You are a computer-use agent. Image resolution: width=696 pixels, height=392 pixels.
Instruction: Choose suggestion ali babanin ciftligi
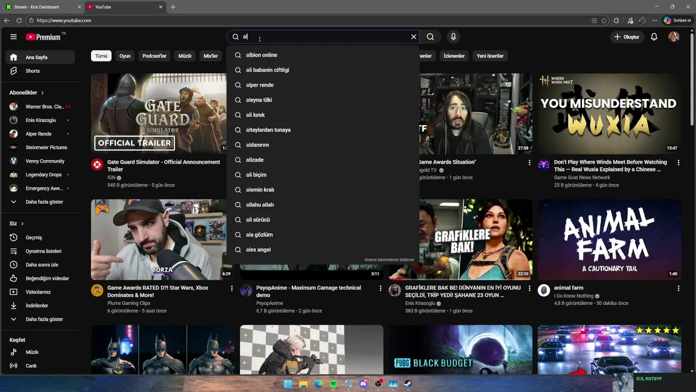tap(323, 70)
